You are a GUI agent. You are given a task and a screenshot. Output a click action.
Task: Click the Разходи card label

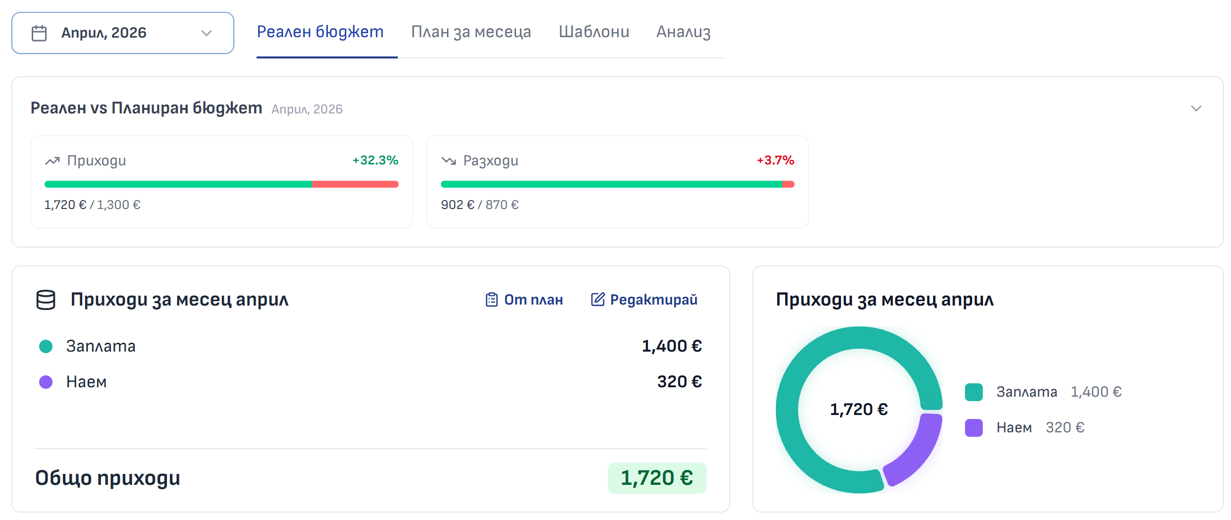pyautogui.click(x=490, y=161)
